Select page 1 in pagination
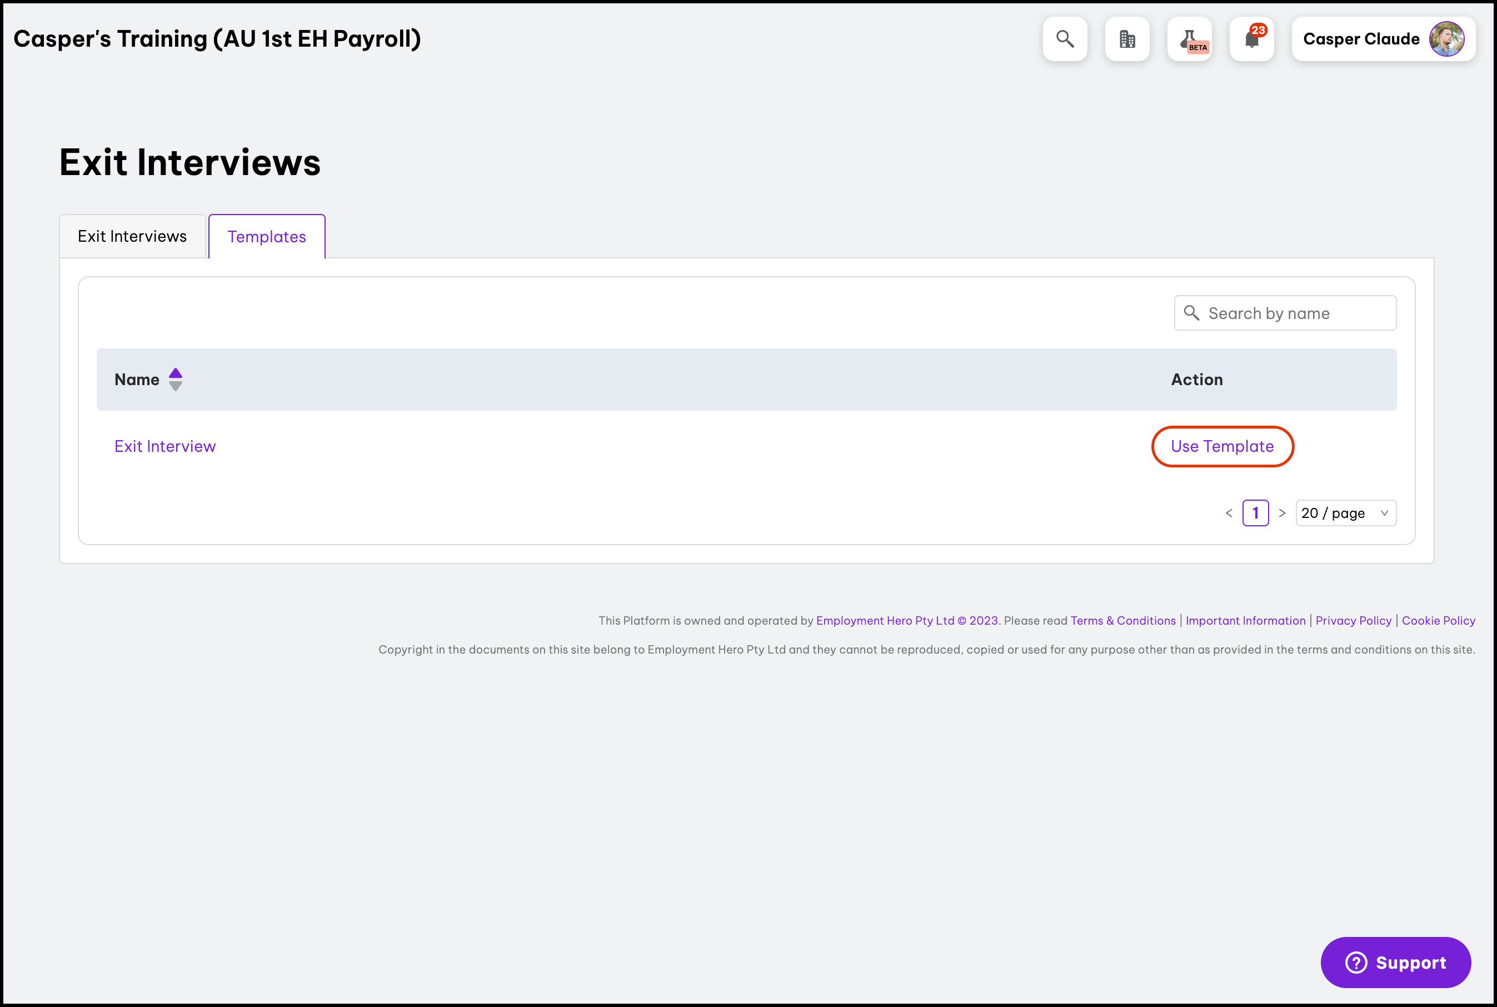 point(1255,513)
